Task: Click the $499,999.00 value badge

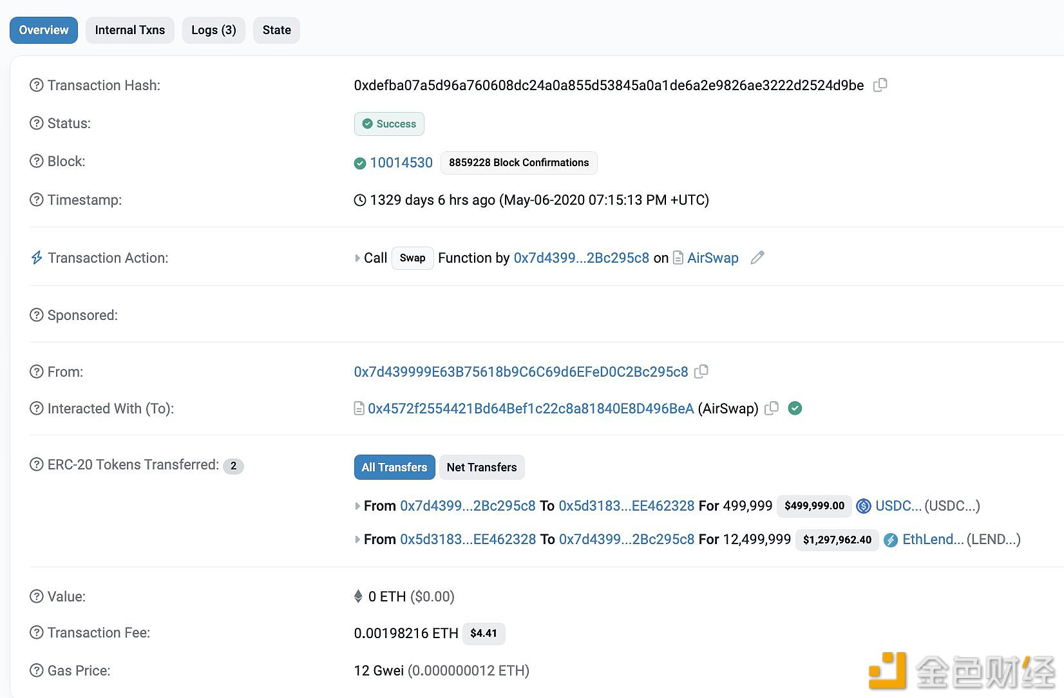Action: pyautogui.click(x=815, y=506)
